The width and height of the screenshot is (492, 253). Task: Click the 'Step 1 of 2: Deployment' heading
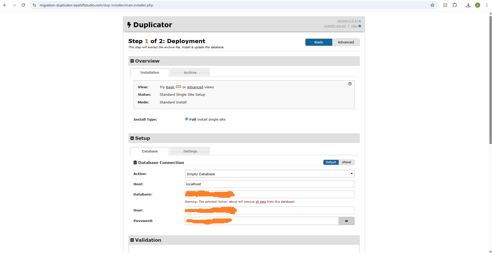pos(167,41)
